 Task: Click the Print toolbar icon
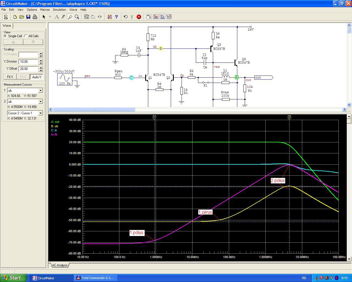pos(35,17)
